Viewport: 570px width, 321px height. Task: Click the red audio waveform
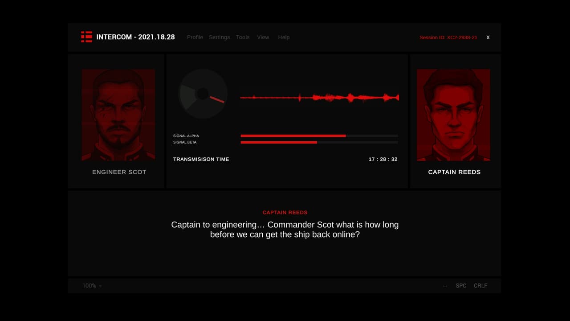pos(319,97)
